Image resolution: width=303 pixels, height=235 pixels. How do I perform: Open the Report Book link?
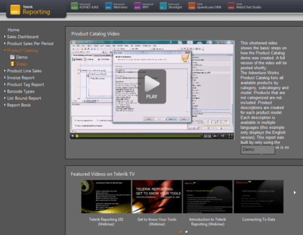click(x=19, y=105)
